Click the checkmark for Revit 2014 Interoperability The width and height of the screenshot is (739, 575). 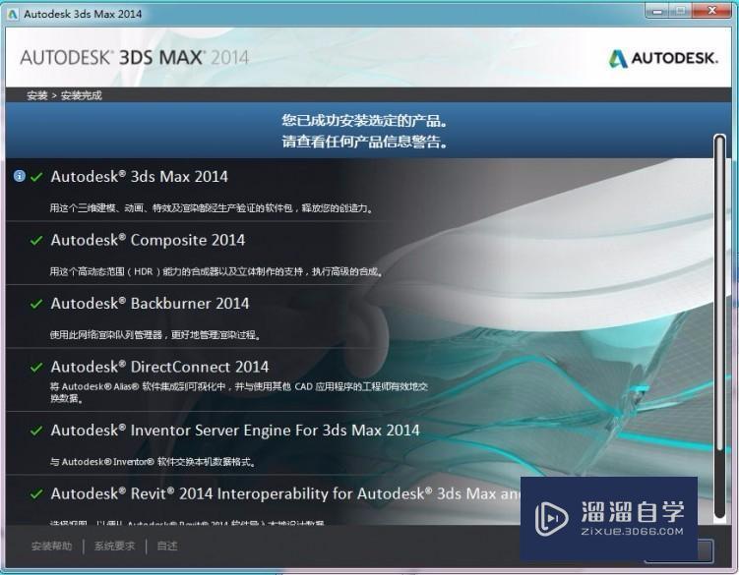click(x=36, y=494)
